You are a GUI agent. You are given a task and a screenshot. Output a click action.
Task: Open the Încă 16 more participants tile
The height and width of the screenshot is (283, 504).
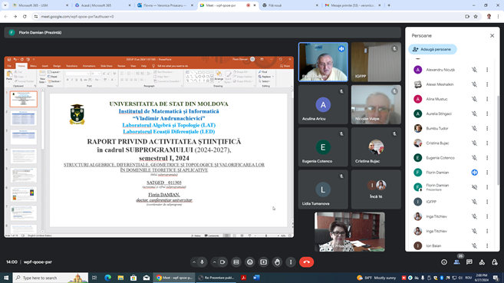[376, 189]
